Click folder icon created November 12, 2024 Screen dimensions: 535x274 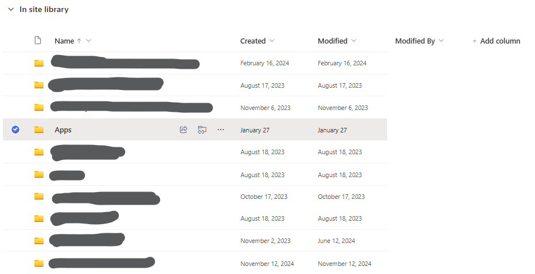(39, 264)
